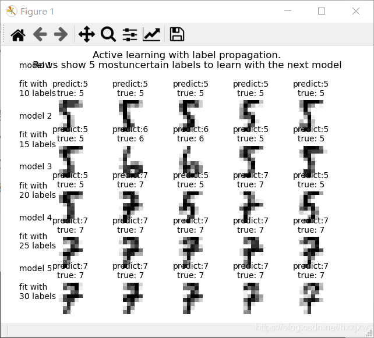This screenshot has width=374, height=338.
Task: Click first digit image in 10 labels row
Action: [70, 116]
